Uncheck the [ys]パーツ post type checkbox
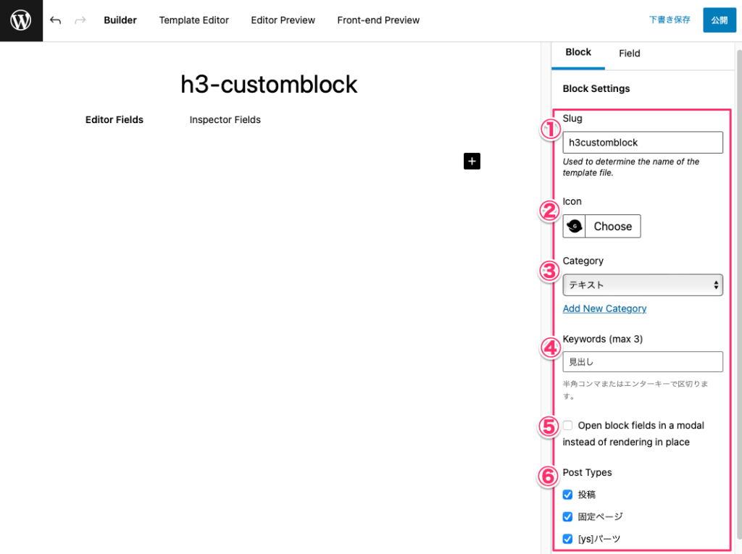This screenshot has height=554, width=742. click(568, 539)
